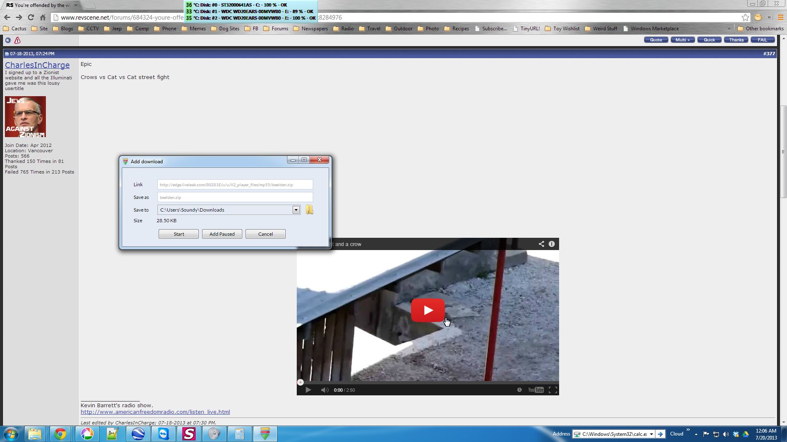Bookmark the page with the star icon
The width and height of the screenshot is (787, 442).
745,18
